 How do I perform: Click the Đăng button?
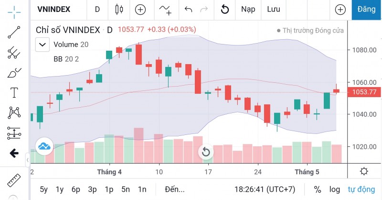pyautogui.click(x=367, y=9)
